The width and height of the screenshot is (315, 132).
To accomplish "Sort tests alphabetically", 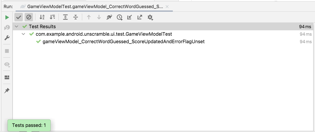I will 42,17.
